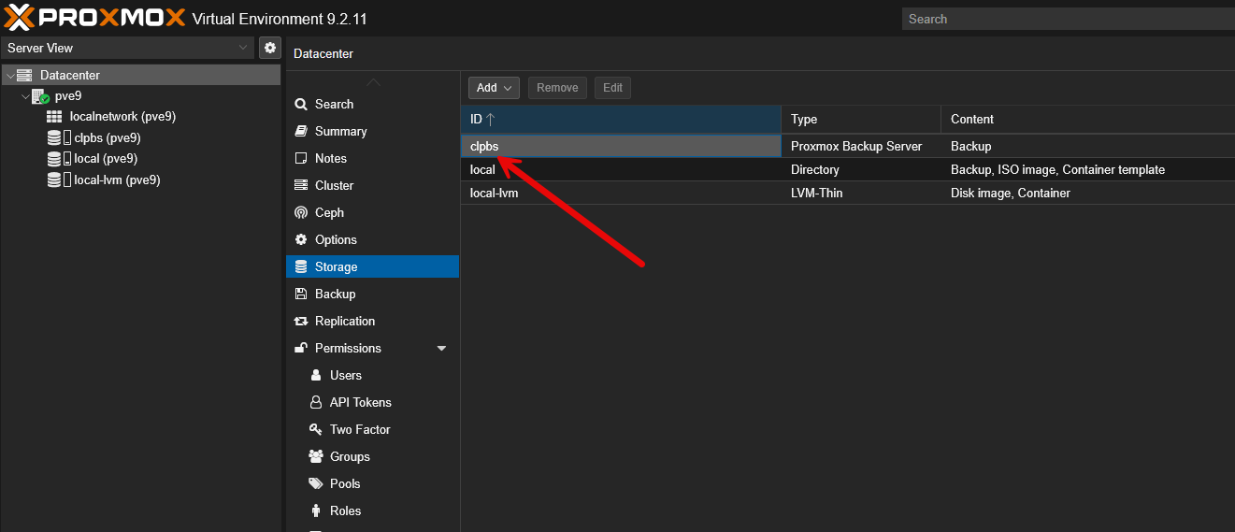Screen dimensions: 1235x532
Task: Collapse the pve9 node expander
Action: 24,95
